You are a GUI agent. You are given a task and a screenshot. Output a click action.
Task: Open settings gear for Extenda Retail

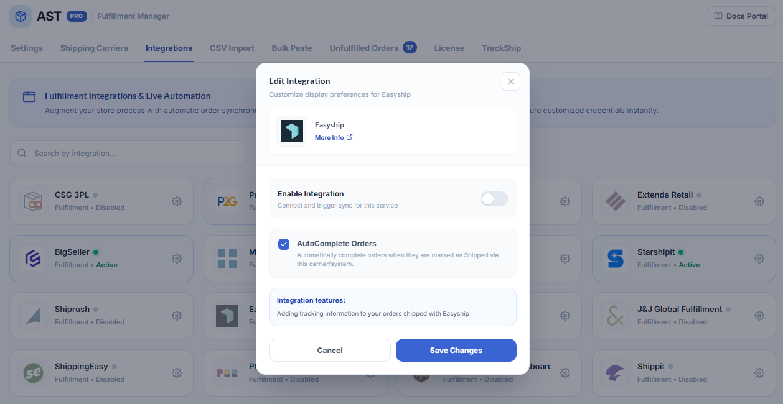pyautogui.click(x=759, y=201)
